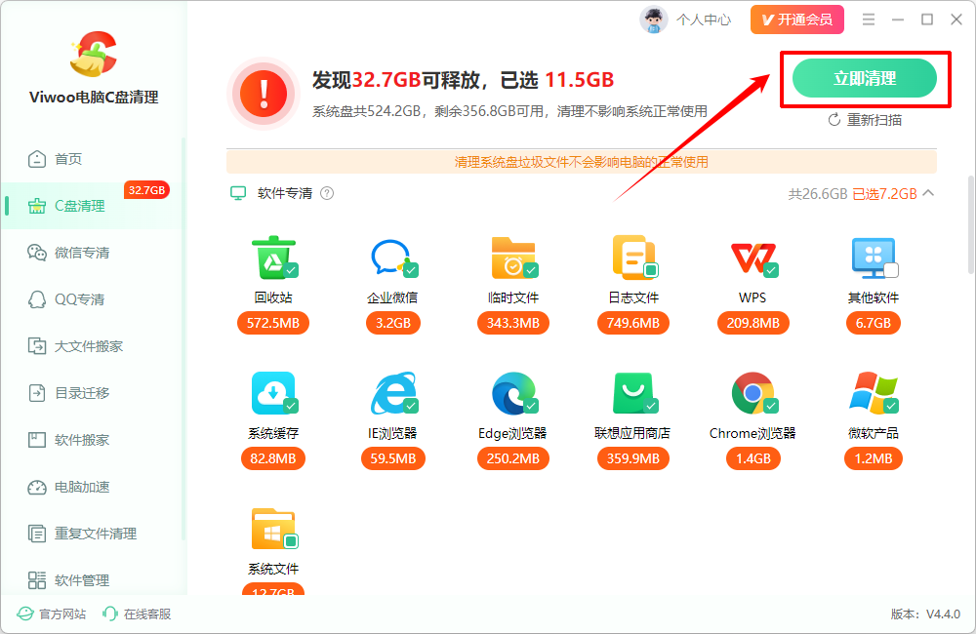Viewport: 976px width, 634px height.
Task: Click the IE浏览器 icon
Action: (393, 393)
